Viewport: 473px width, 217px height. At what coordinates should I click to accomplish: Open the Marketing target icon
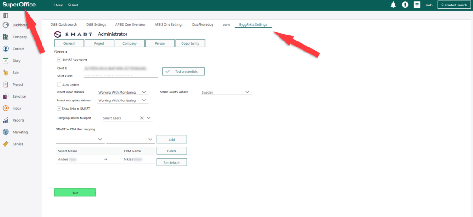[x=6, y=132]
